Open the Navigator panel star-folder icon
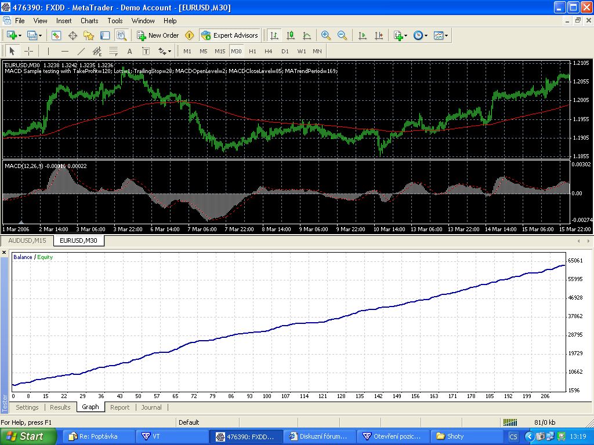594x445 pixels. pos(89,35)
